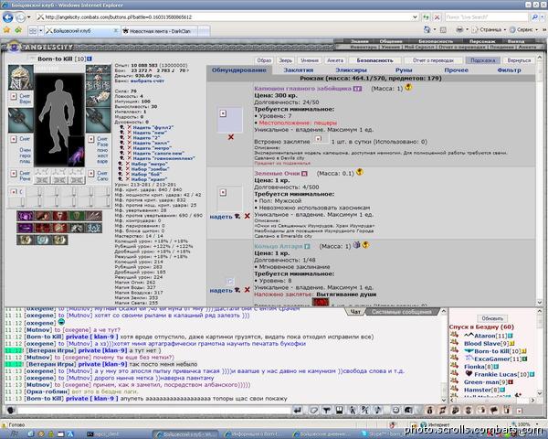This screenshot has height=439, width=548.
Task: Click the Набор "бой" link
Action: pyautogui.click(x=146, y=174)
